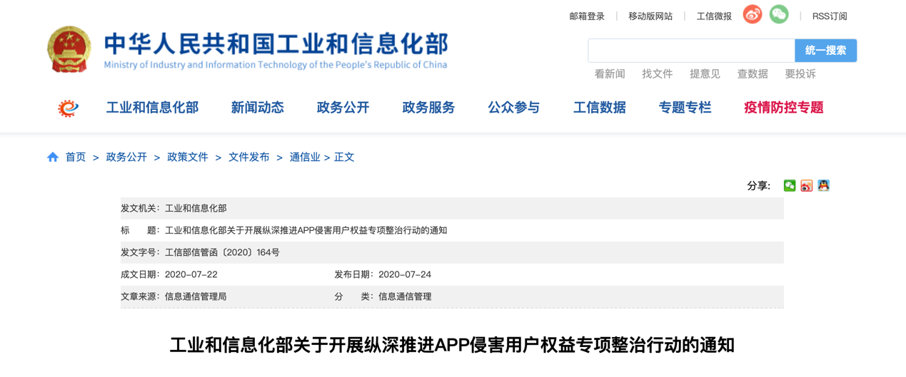The image size is (906, 377).
Task: Go to 通信业 in breadcrumb
Action: pyautogui.click(x=305, y=157)
